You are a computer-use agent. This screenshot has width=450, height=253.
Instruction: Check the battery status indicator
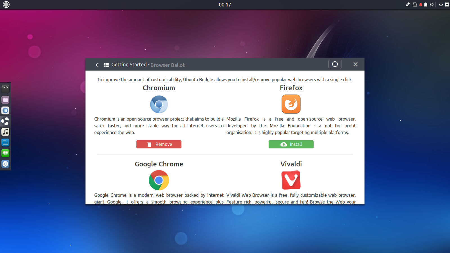[x=426, y=4]
